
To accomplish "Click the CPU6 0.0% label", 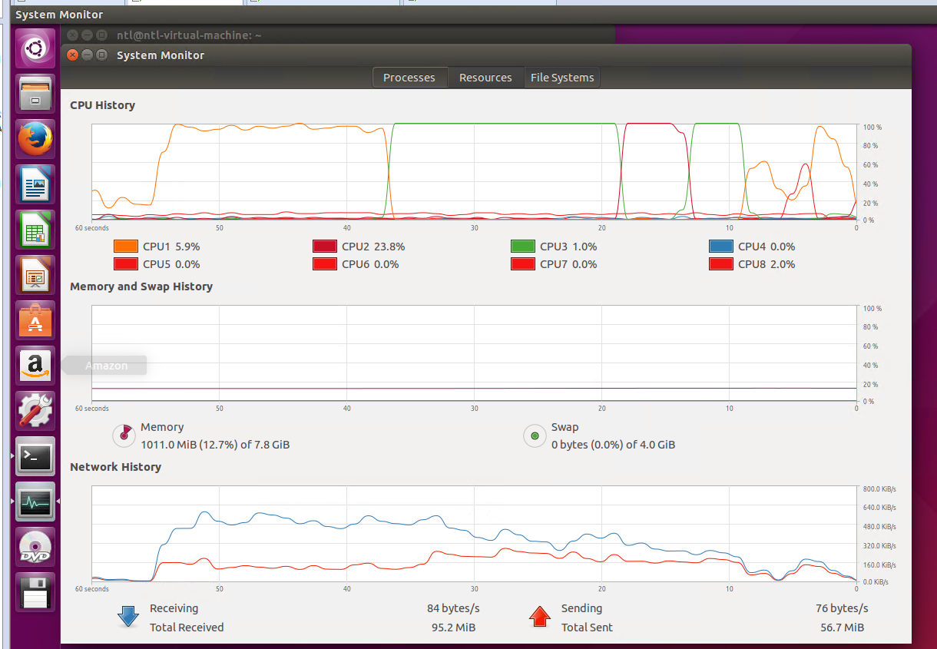I will 370,264.
